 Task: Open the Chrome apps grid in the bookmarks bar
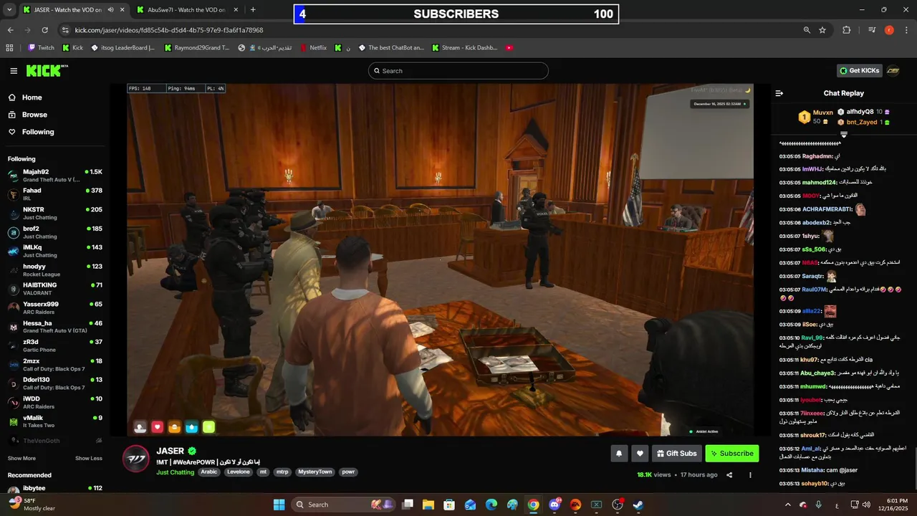[x=9, y=48]
